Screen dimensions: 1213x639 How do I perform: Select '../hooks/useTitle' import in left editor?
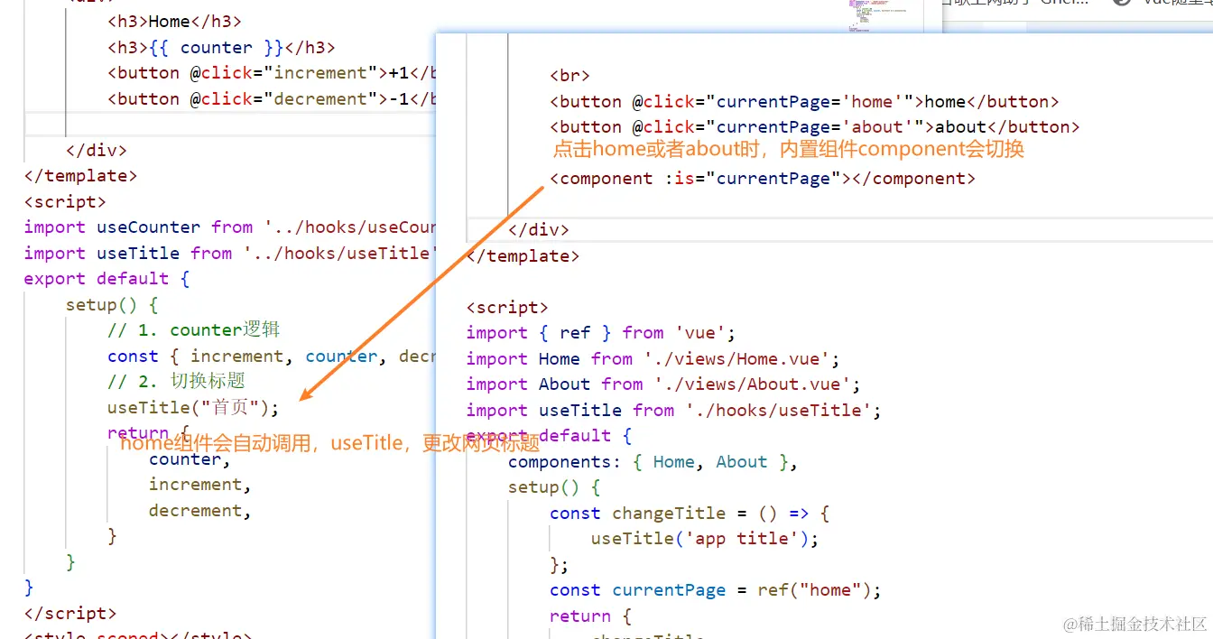[x=230, y=254]
